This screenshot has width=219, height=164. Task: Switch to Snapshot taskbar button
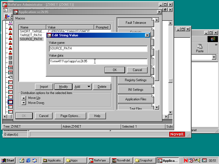(145, 160)
